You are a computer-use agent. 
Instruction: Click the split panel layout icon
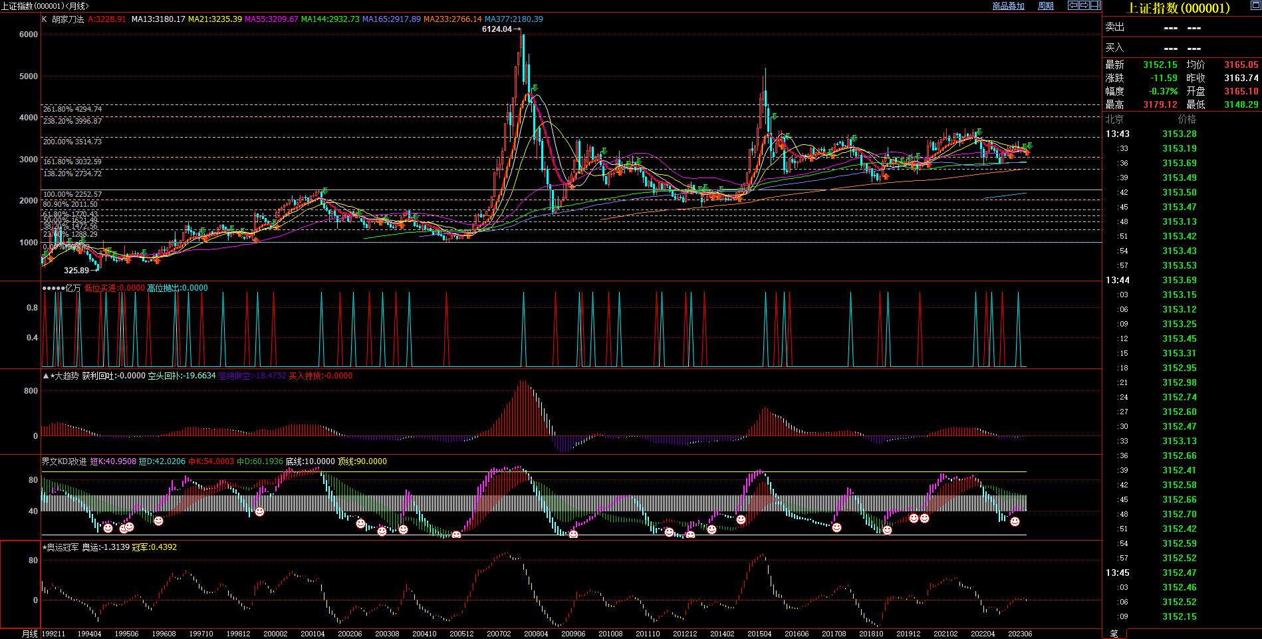(1095, 5)
